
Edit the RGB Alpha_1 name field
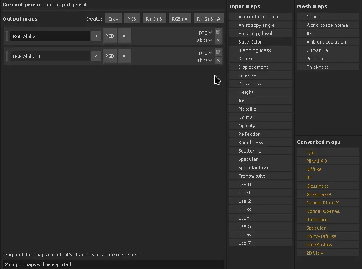50,56
